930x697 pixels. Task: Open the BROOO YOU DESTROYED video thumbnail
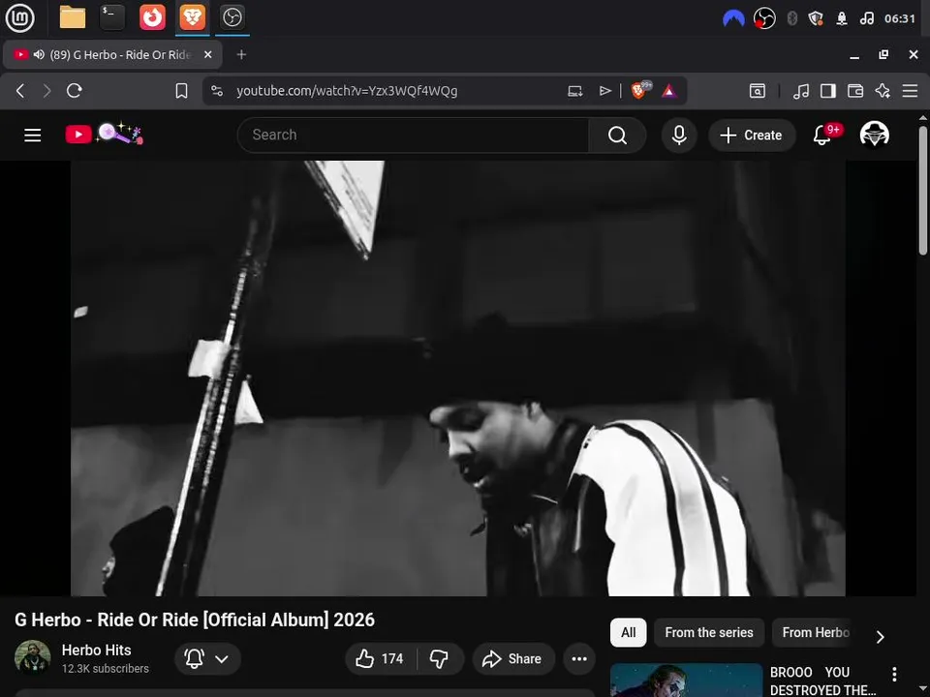(686, 680)
